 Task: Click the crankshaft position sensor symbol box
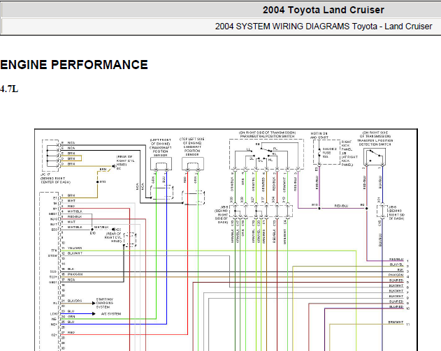click(161, 164)
